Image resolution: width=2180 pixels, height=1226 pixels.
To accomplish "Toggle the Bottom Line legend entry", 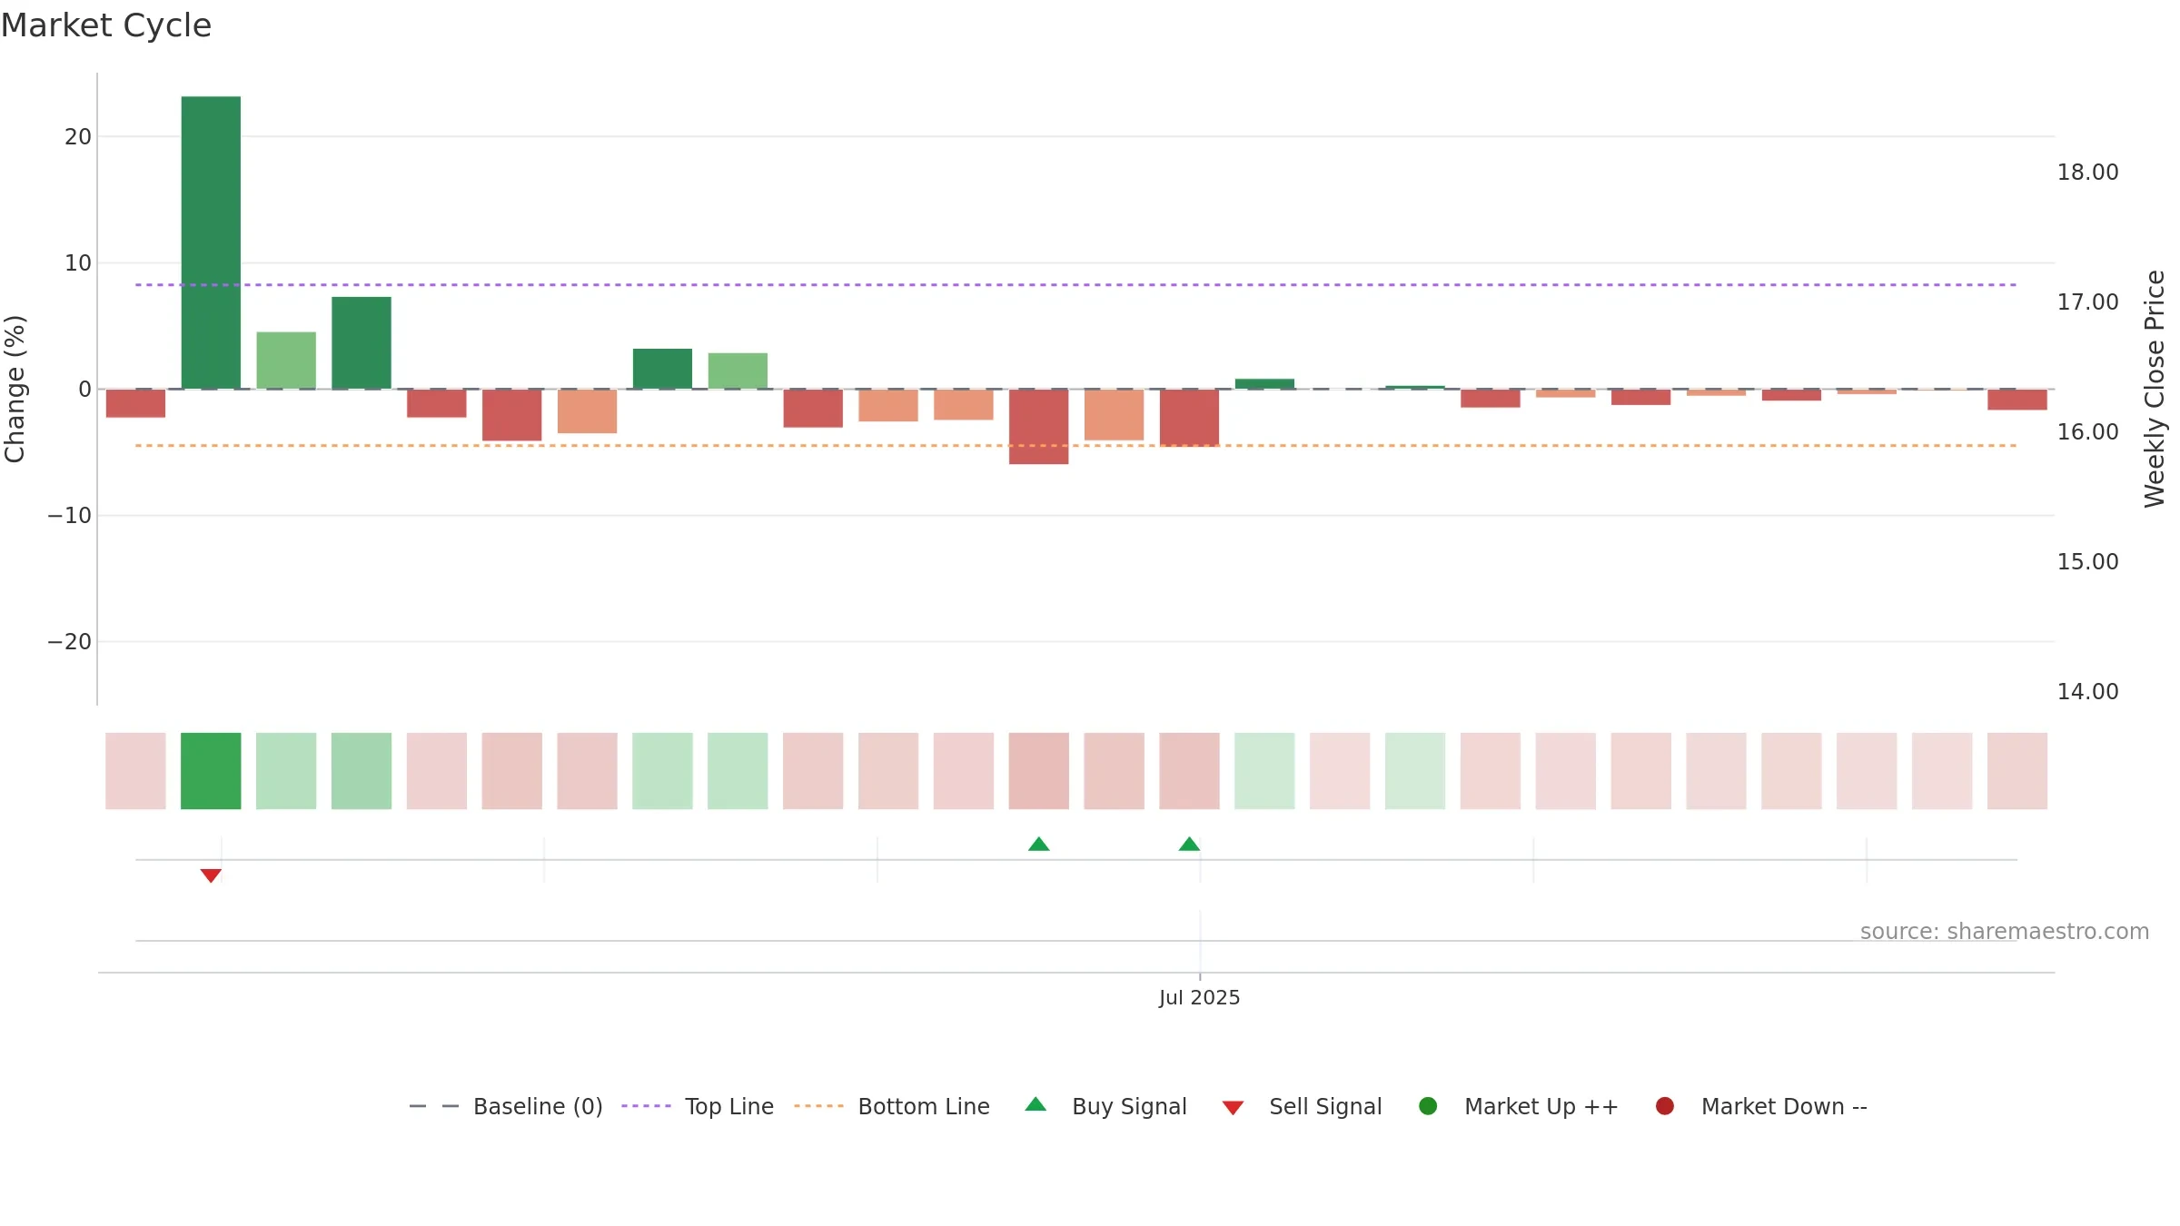I will tap(892, 1106).
